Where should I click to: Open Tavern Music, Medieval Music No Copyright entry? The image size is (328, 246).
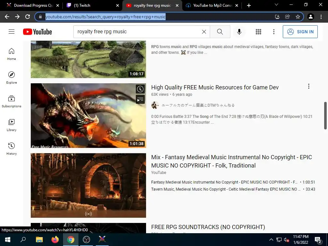[233, 189]
